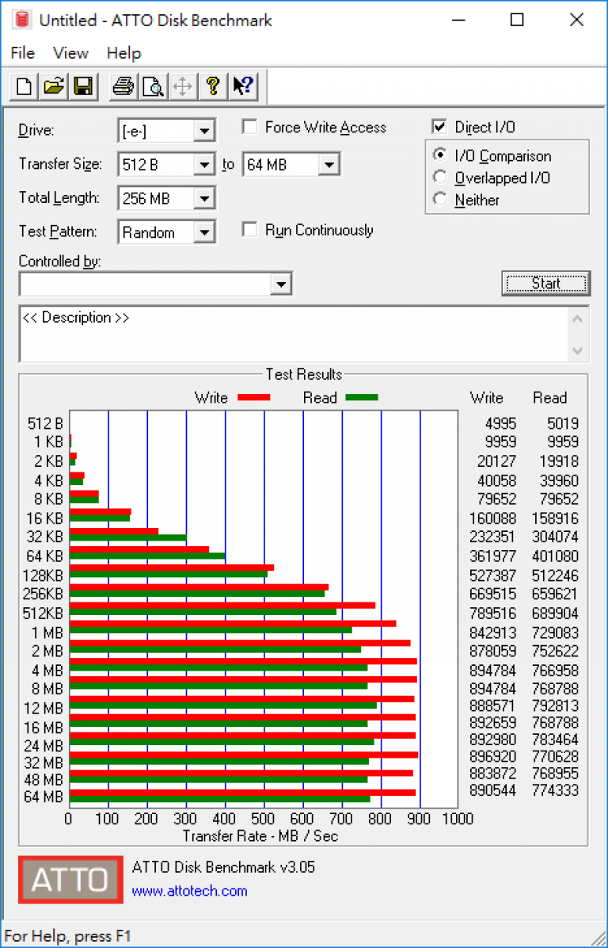The height and width of the screenshot is (948, 608).
Task: Click the Save floppy disk icon
Action: [x=82, y=86]
